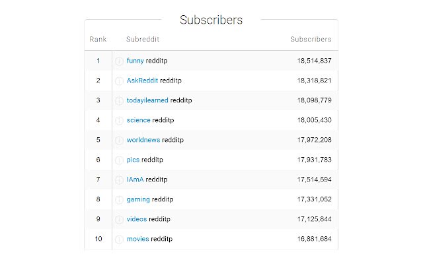
Task: Click the info icon beside videos
Action: pos(119,220)
